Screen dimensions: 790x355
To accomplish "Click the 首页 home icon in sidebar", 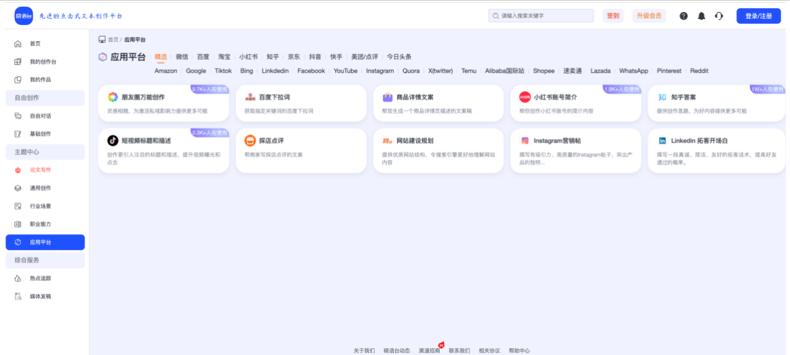I will pos(18,44).
